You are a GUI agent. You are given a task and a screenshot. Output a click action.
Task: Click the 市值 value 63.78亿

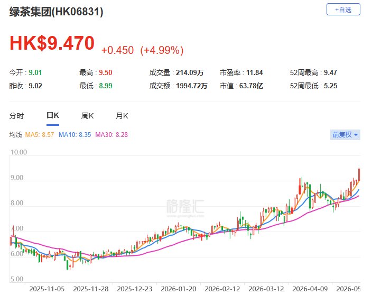251,86
